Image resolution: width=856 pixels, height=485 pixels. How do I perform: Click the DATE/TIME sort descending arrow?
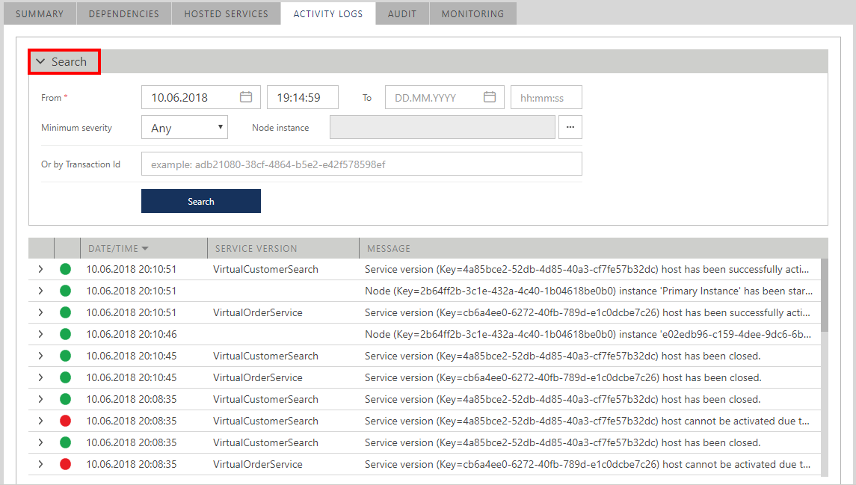tap(145, 249)
